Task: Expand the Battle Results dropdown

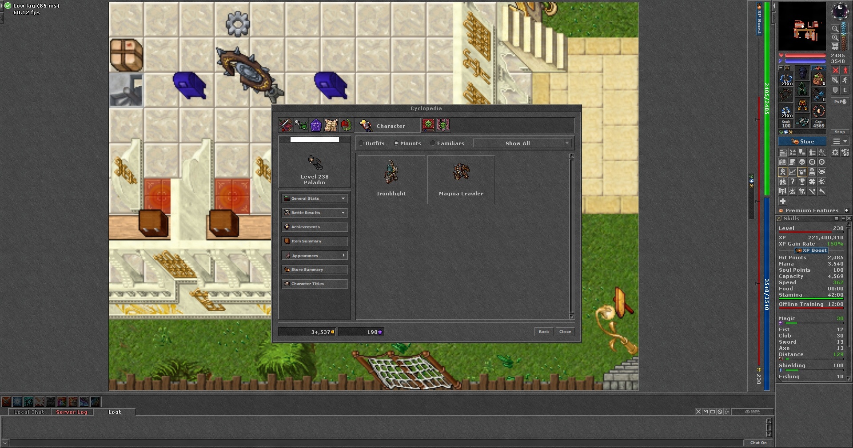Action: click(315, 213)
